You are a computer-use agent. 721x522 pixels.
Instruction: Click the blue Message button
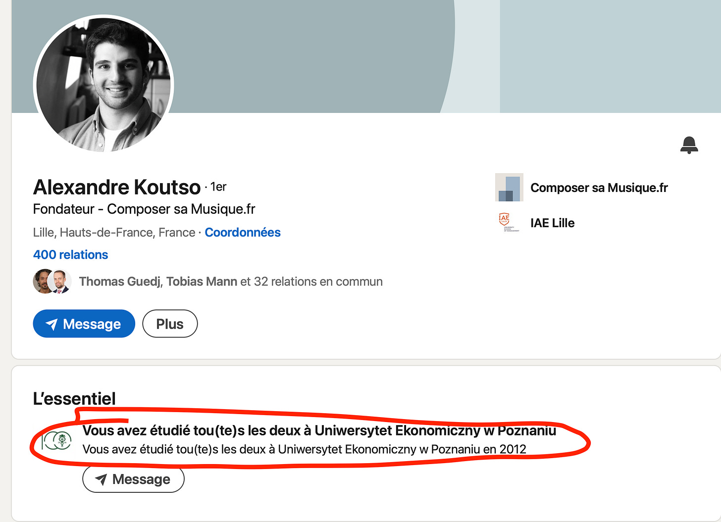pyautogui.click(x=84, y=324)
